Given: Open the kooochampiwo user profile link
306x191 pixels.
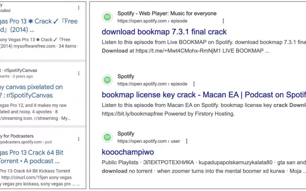Looking at the screenshot, I should pos(128,152).
